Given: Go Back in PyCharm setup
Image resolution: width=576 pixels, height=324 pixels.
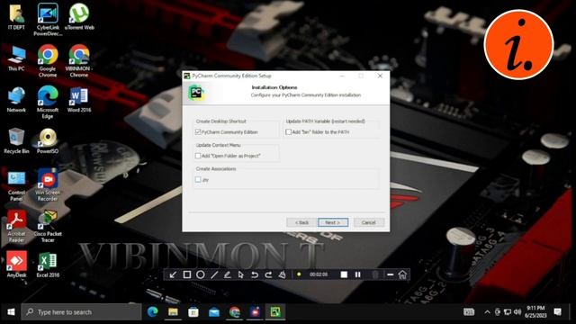Looking at the screenshot, I should click(301, 222).
